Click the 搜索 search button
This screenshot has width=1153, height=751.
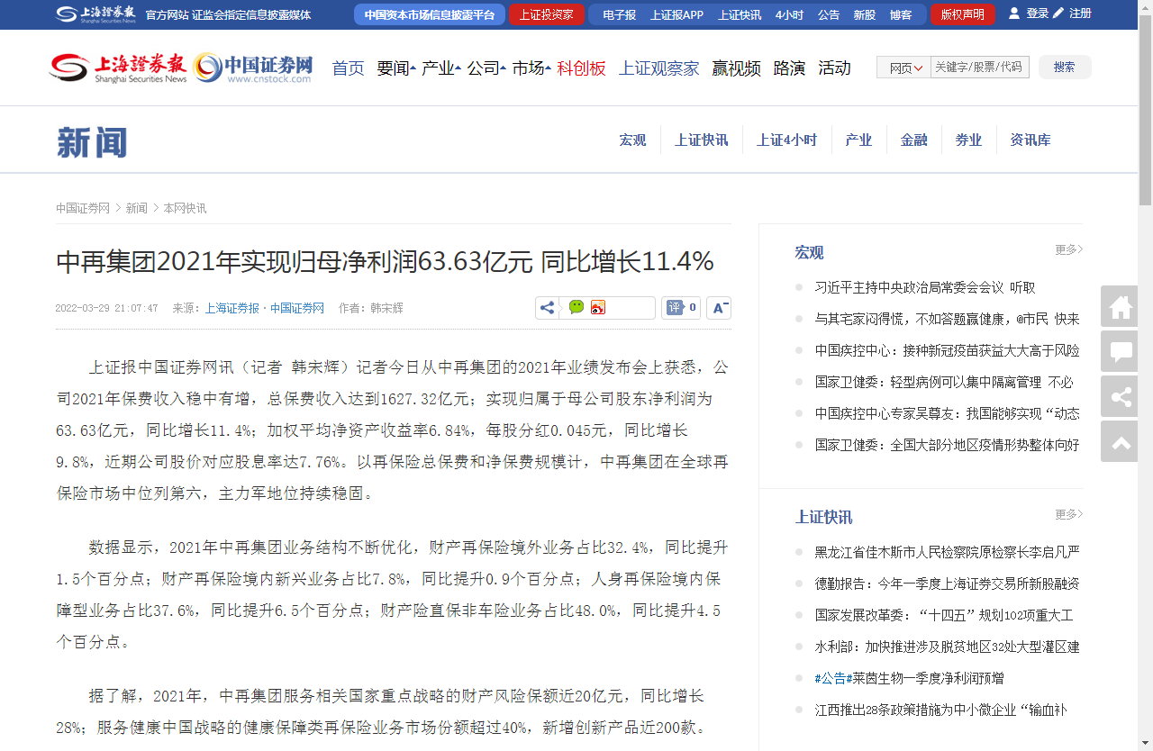(1064, 67)
